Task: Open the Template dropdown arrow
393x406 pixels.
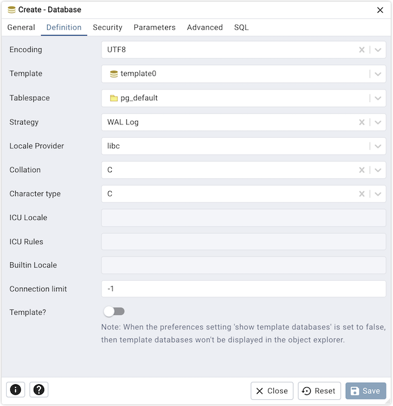Action: pyautogui.click(x=378, y=74)
